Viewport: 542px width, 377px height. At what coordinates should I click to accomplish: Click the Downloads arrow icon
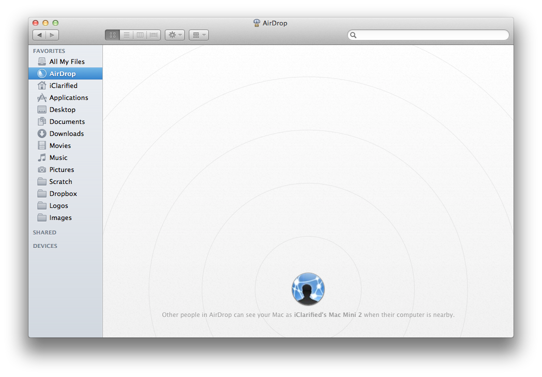(x=42, y=133)
